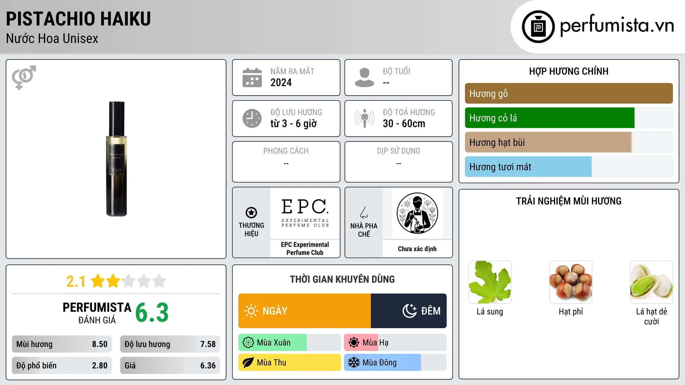The image size is (685, 385).
Task: Click the Nhà pha chế label
Action: (364, 230)
